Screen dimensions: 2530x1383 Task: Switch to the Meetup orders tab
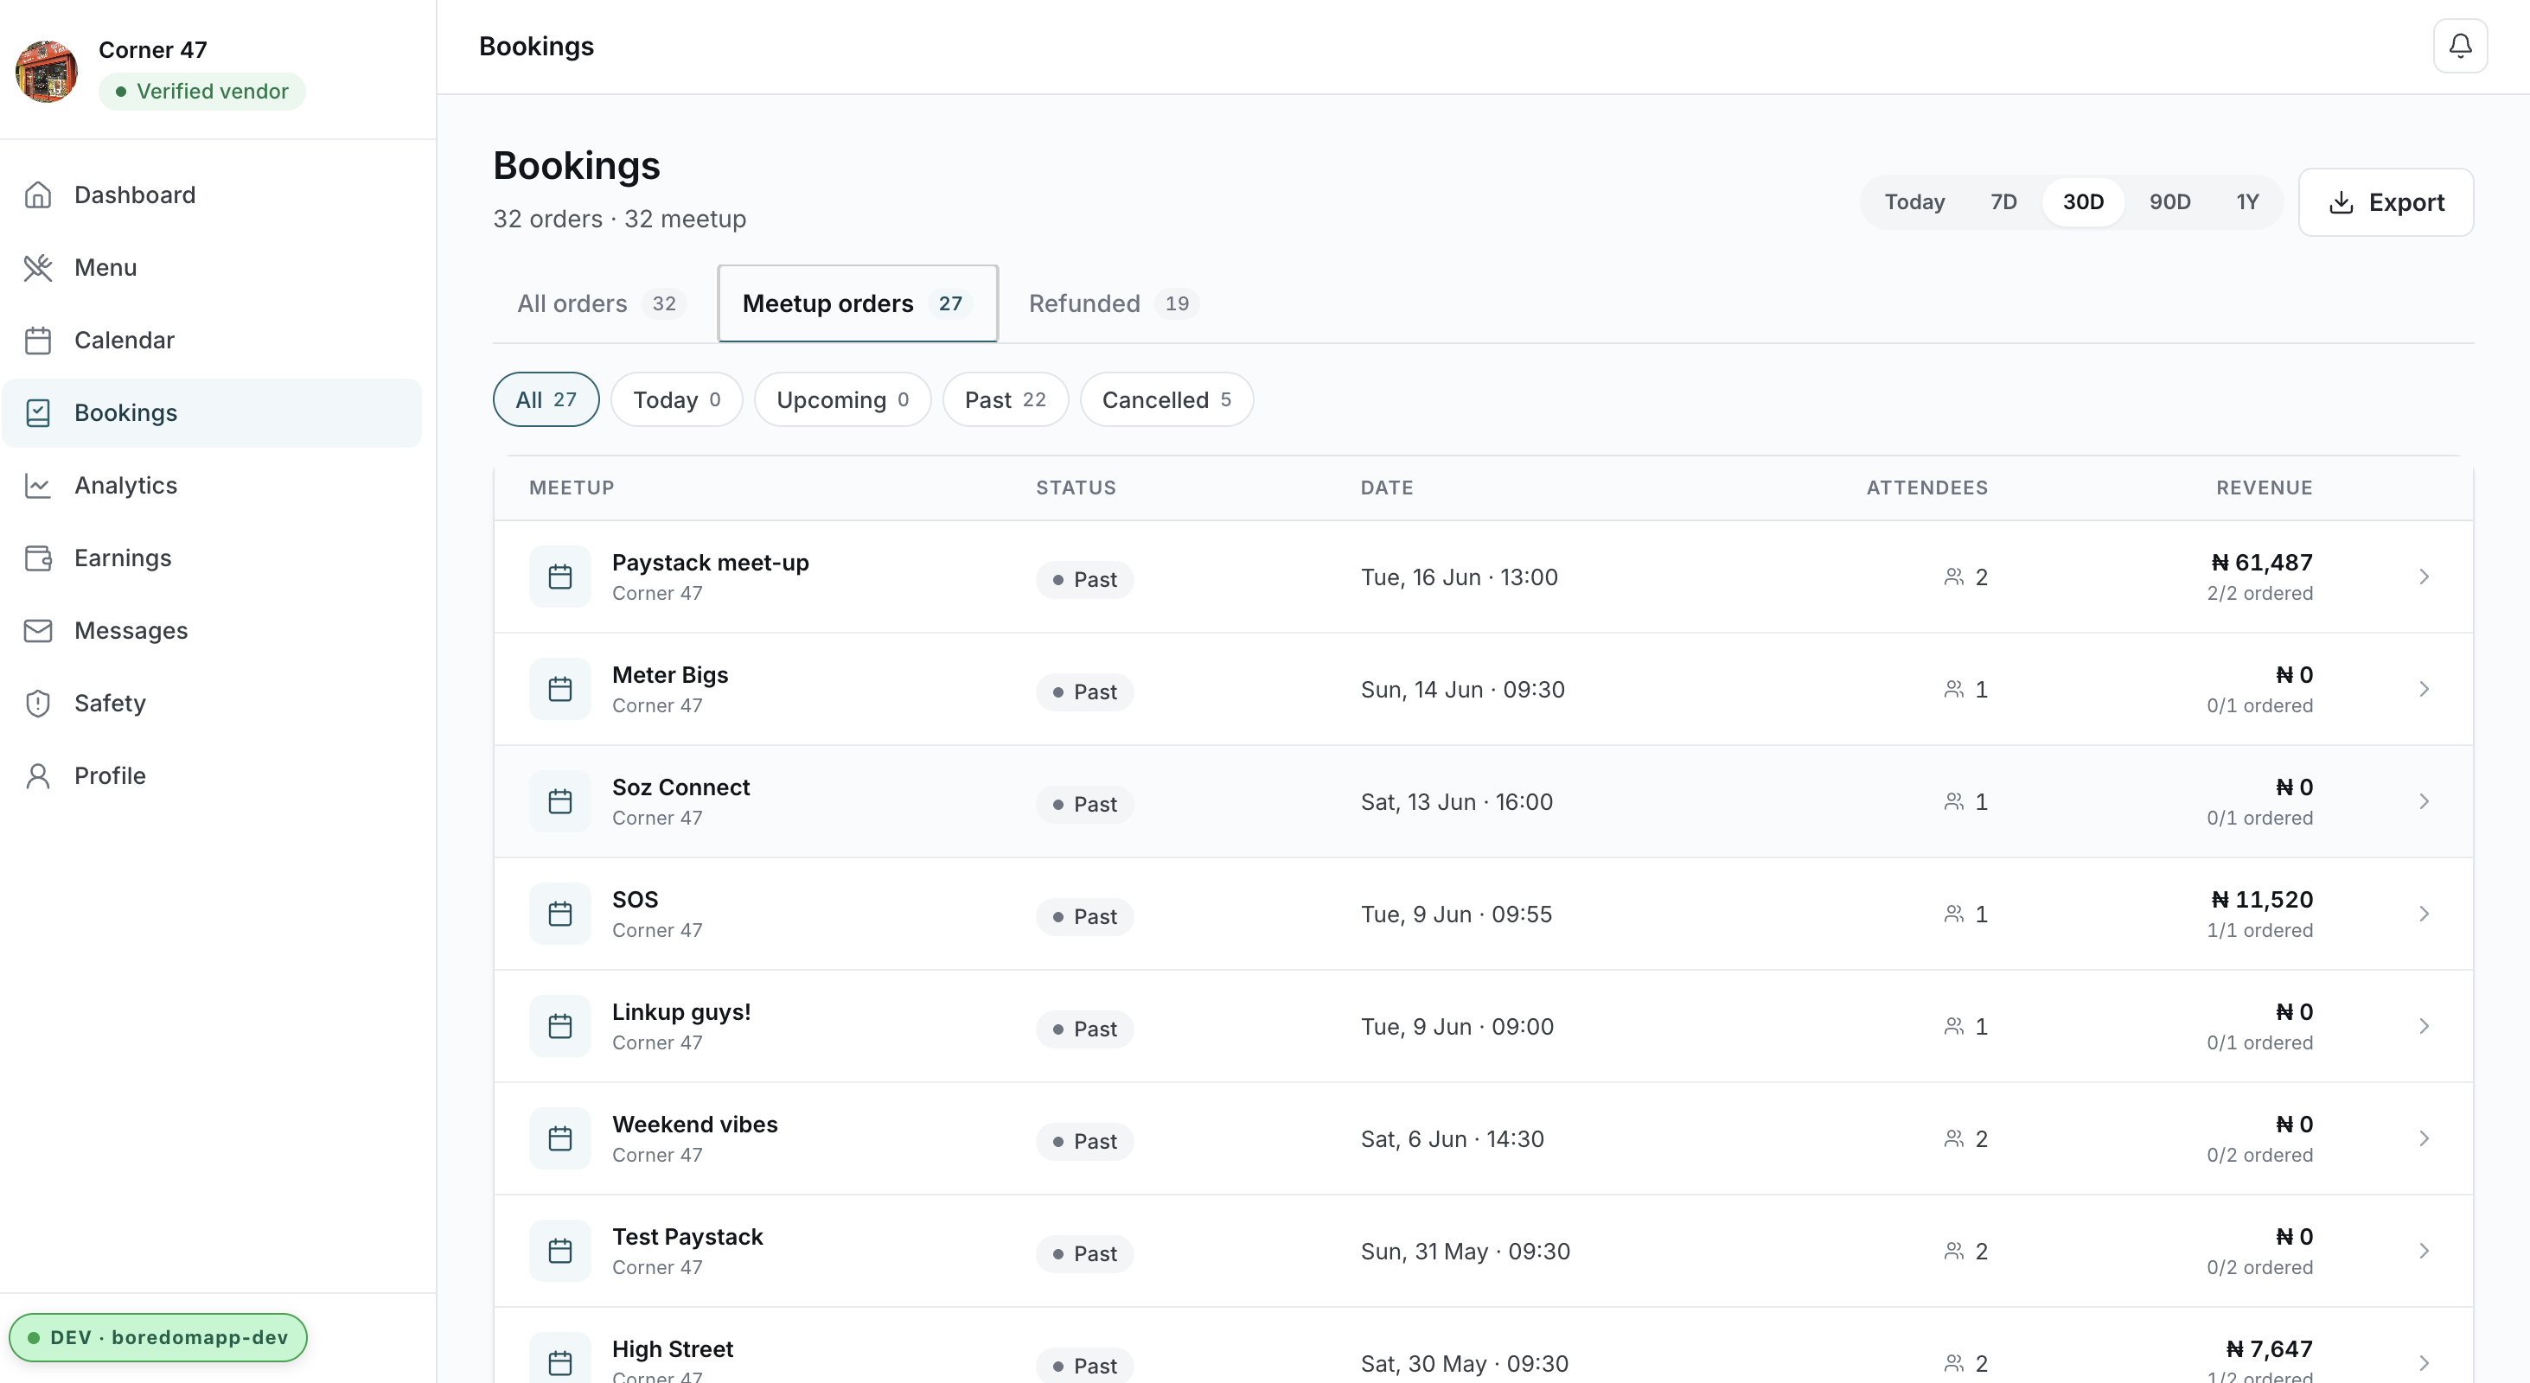[x=858, y=303]
